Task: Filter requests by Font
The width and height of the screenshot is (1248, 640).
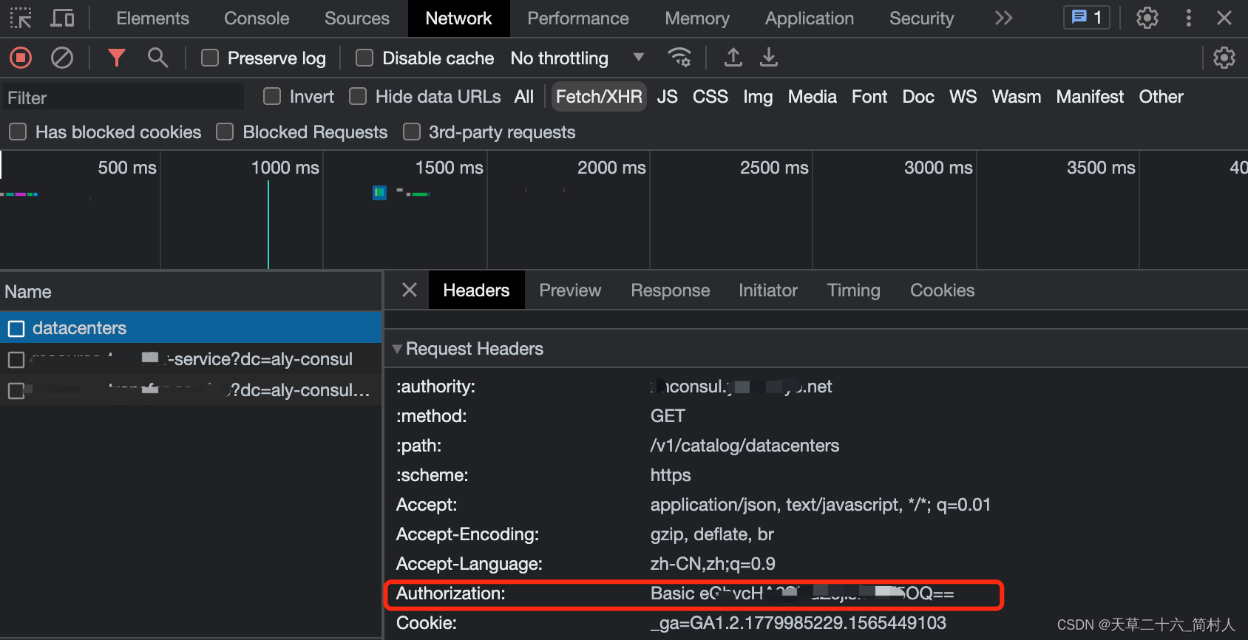Action: click(869, 96)
